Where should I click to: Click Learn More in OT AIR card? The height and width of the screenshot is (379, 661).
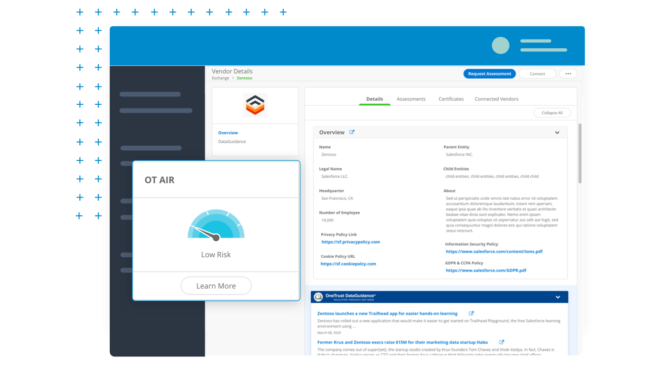click(216, 286)
